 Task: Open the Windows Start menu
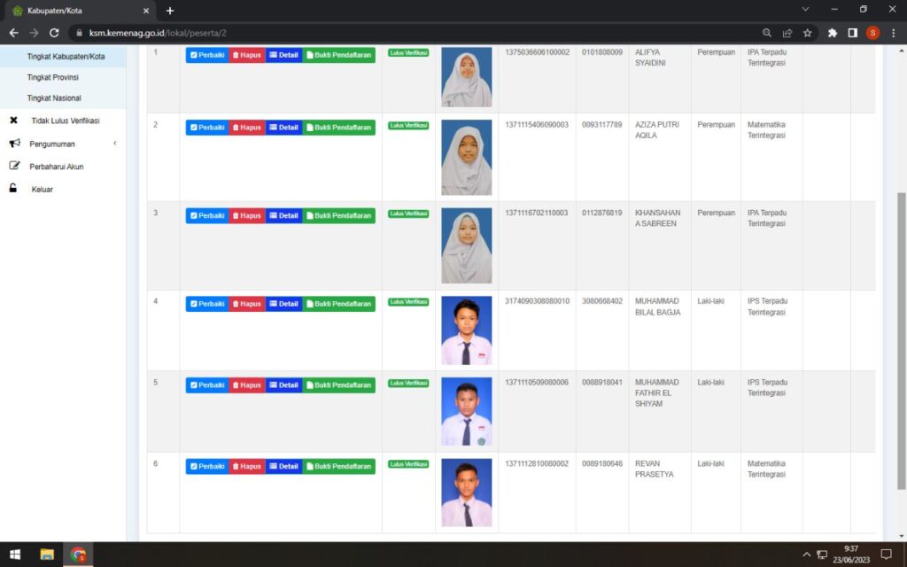point(15,555)
